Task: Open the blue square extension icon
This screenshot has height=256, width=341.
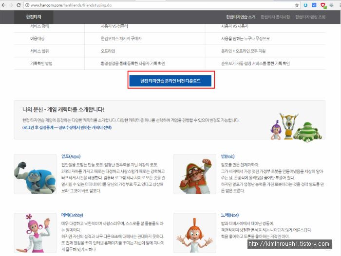Action: click(x=314, y=5)
